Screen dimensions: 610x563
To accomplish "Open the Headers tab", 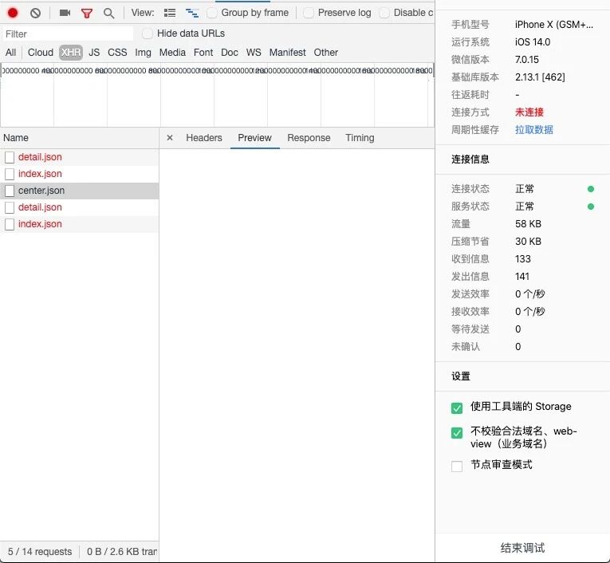I will [x=204, y=138].
